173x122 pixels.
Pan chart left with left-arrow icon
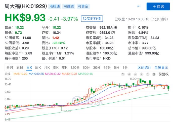point(142,74)
